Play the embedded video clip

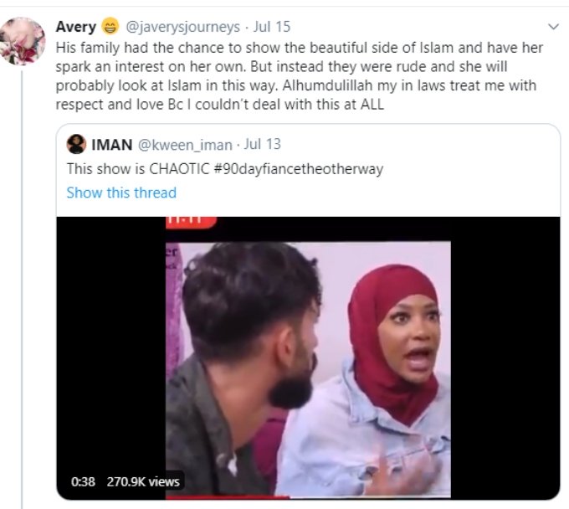[x=308, y=357]
